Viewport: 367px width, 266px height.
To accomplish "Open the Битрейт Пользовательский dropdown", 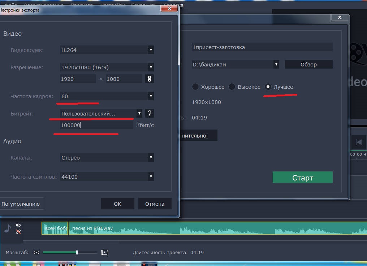I will pos(101,113).
